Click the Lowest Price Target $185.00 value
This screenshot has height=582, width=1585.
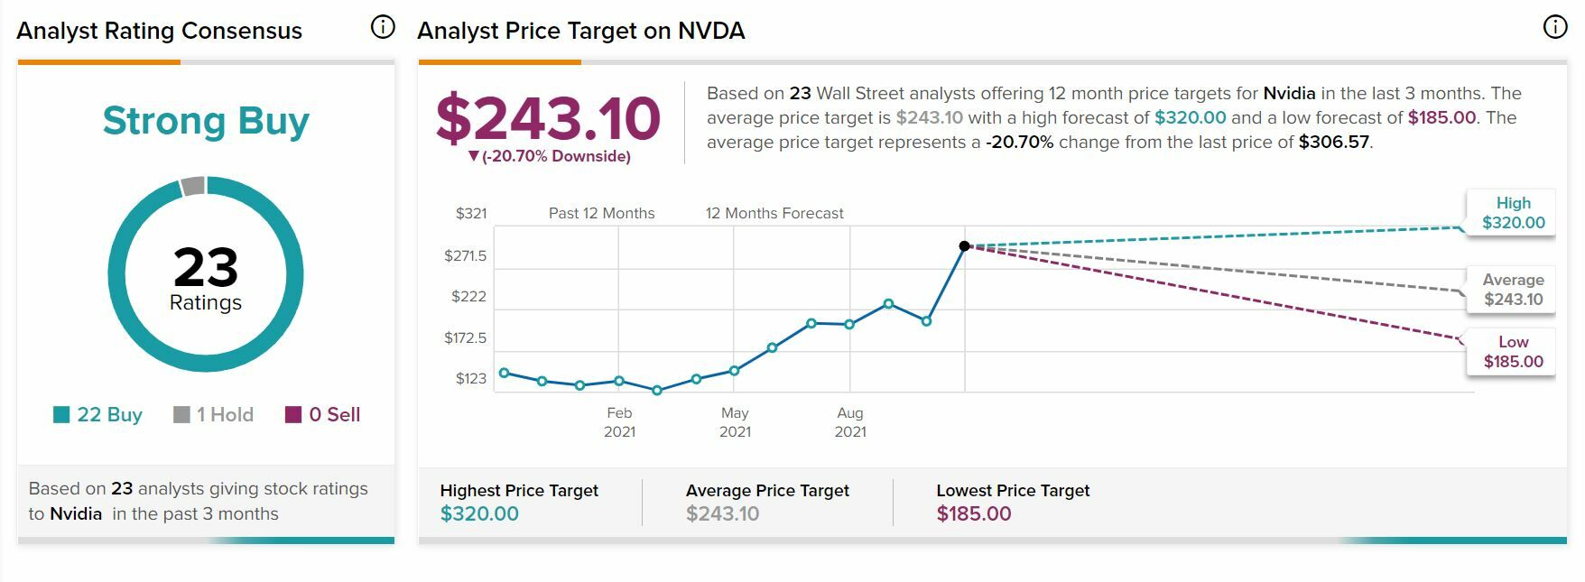[973, 513]
